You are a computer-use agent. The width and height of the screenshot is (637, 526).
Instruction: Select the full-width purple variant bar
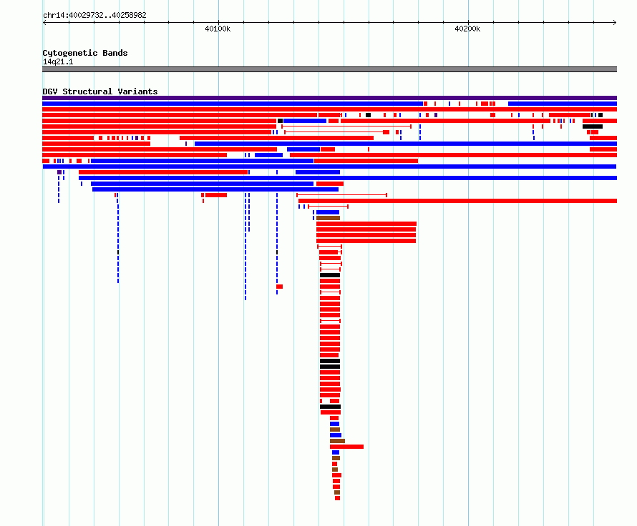tap(329, 98)
